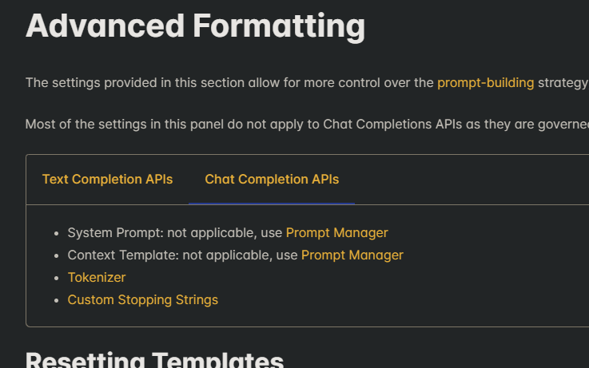The height and width of the screenshot is (368, 589).
Task: Open the prompt-building link
Action: pyautogui.click(x=485, y=82)
